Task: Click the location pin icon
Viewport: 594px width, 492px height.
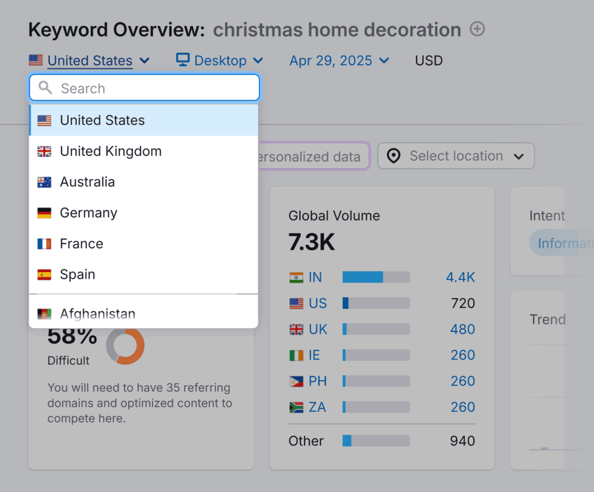Action: click(394, 156)
